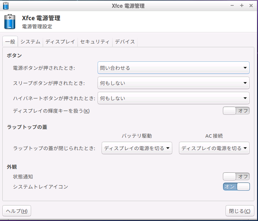Click the ヘルプ button
Screen dimensions: 258x221
point(17,211)
